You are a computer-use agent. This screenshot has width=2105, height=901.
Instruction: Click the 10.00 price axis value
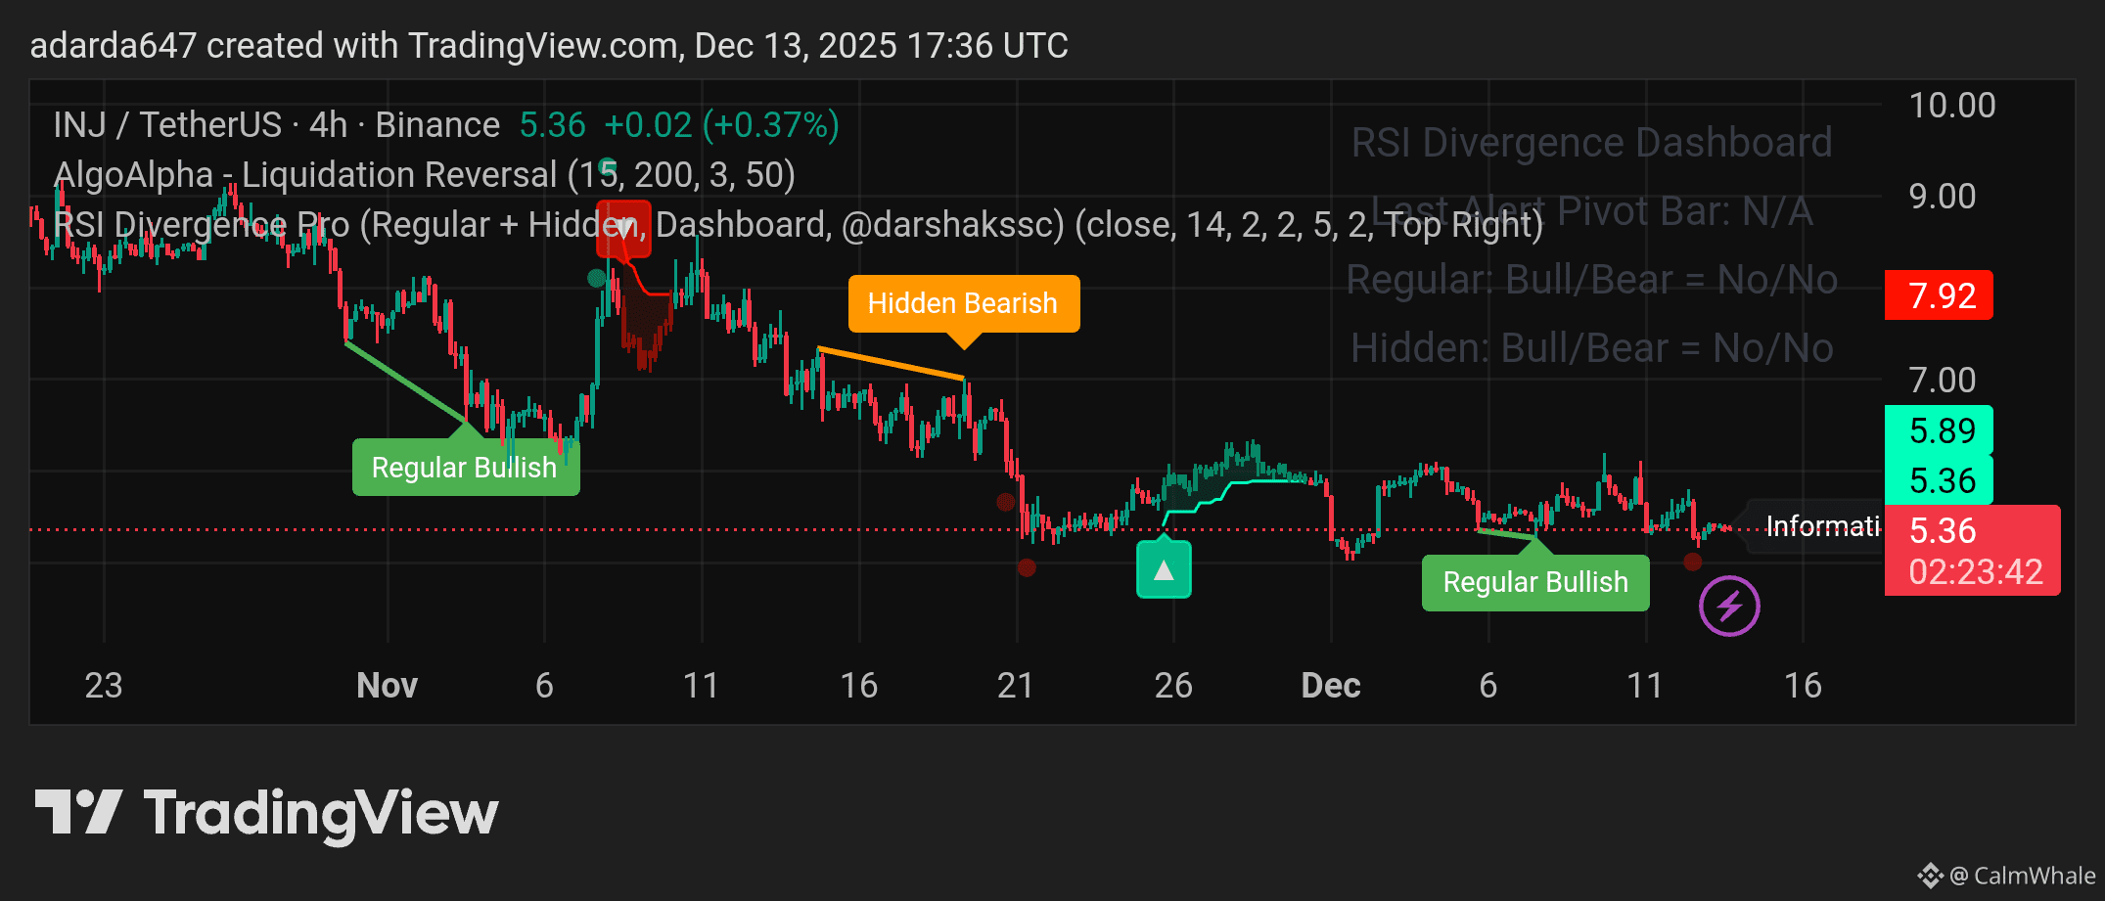[x=1952, y=106]
